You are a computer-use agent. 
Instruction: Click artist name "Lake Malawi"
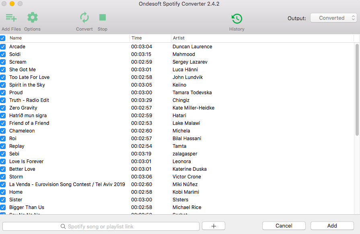click(x=186, y=123)
